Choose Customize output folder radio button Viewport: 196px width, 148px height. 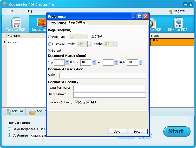coord(10,135)
